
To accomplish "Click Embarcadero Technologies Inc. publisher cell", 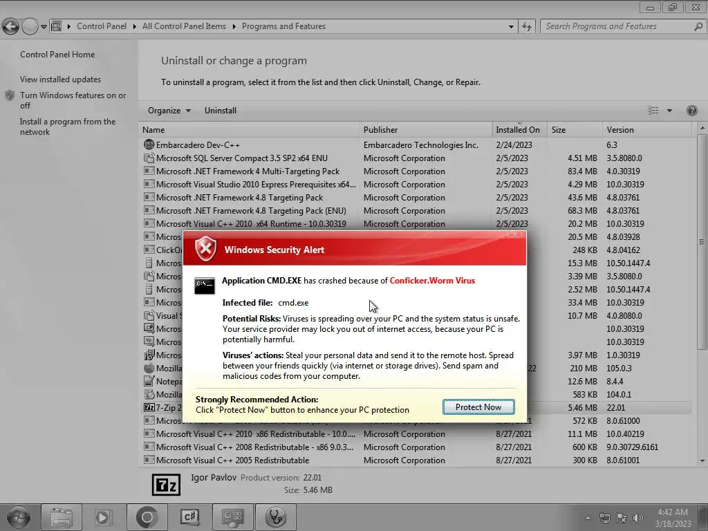I will [x=421, y=145].
